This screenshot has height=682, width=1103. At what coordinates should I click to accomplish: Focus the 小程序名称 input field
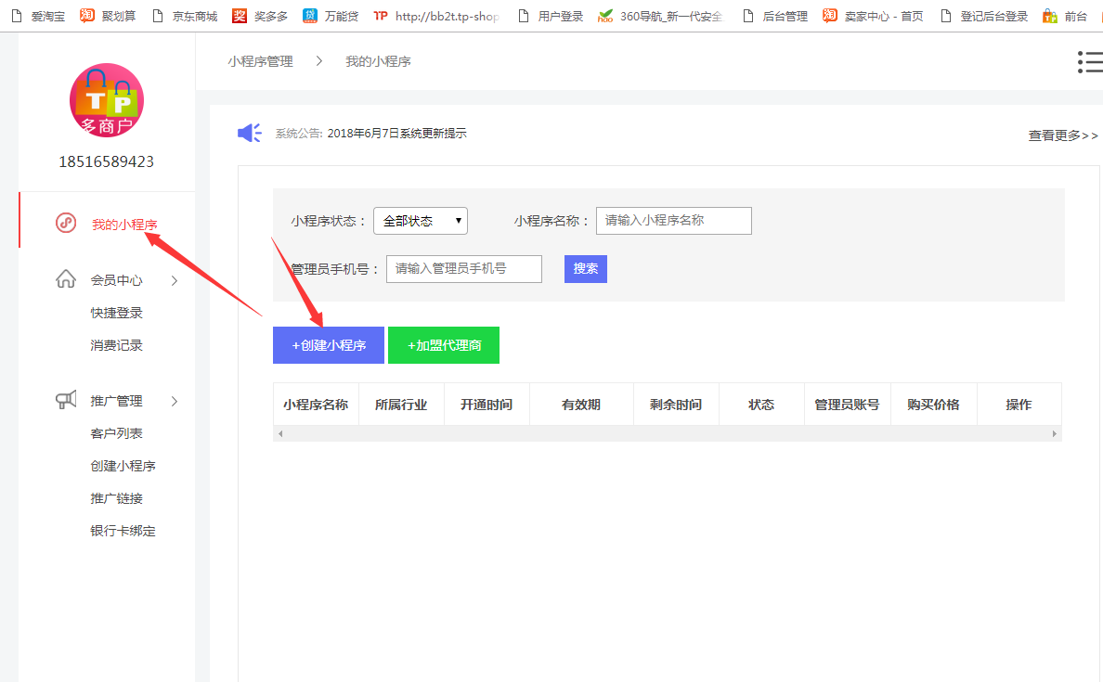[x=673, y=221]
